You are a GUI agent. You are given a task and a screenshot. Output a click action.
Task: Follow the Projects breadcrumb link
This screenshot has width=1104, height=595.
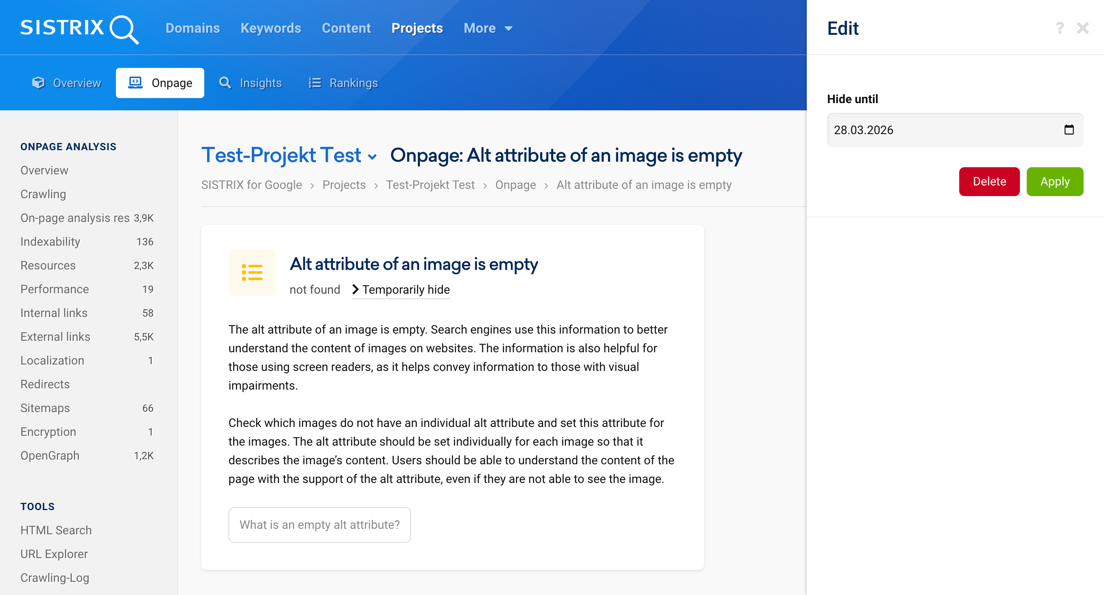point(344,185)
